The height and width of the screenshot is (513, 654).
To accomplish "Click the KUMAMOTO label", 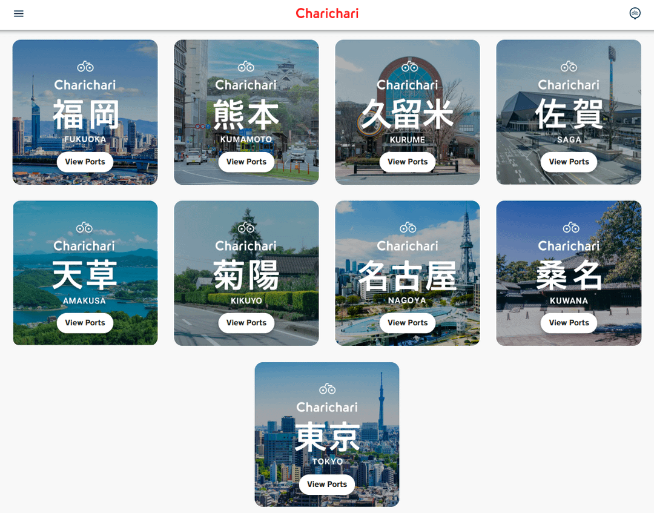I will coord(246,139).
